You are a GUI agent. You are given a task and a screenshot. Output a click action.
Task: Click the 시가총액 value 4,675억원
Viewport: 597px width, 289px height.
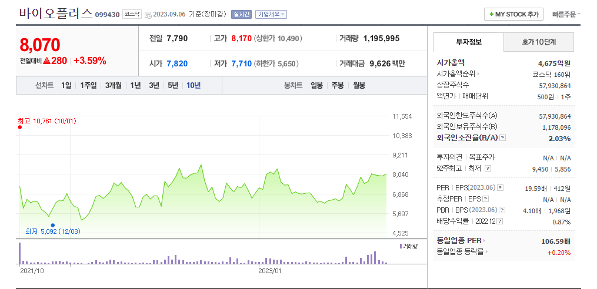point(554,63)
